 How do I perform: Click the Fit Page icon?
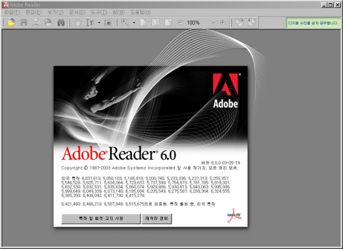[x=155, y=22]
